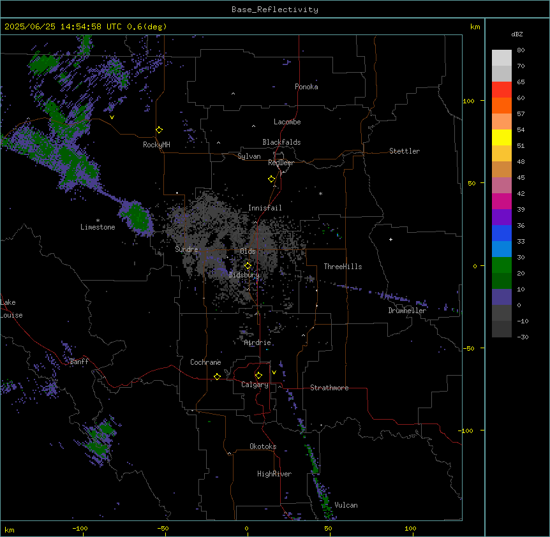Click the white plus marker east of ThreeHills
The width and height of the screenshot is (550, 537).
pos(390,239)
